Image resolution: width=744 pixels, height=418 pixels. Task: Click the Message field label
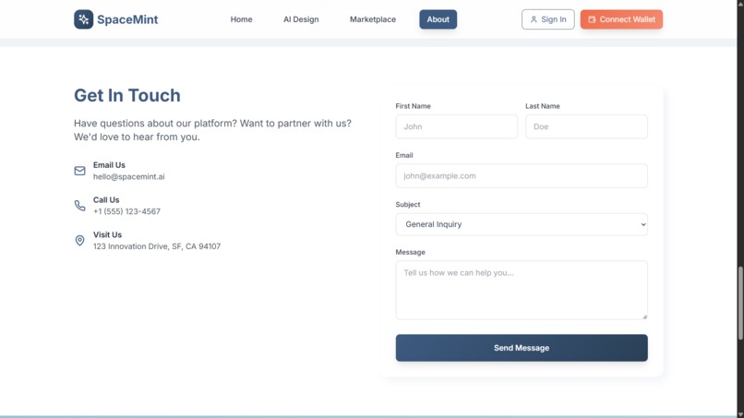[x=410, y=252]
